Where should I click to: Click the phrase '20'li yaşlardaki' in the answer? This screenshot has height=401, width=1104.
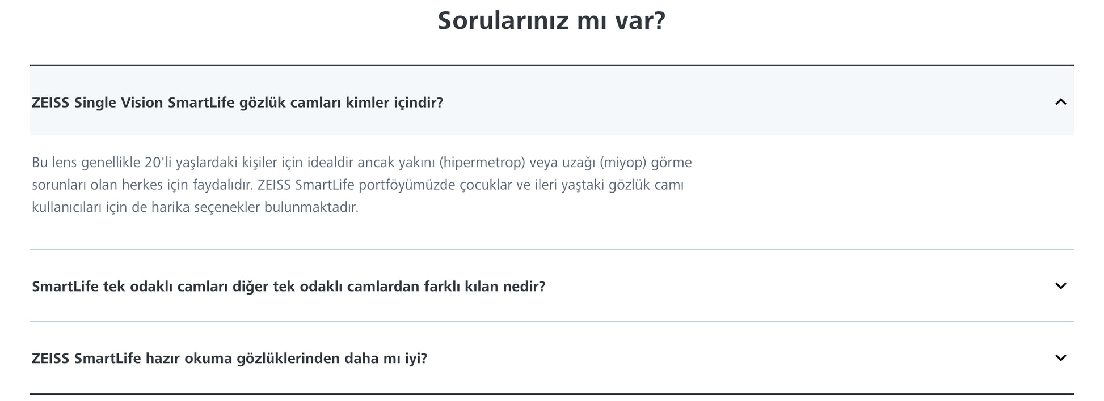[x=187, y=163]
